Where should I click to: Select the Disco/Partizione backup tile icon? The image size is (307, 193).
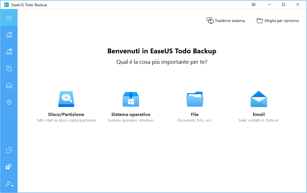coord(66,99)
